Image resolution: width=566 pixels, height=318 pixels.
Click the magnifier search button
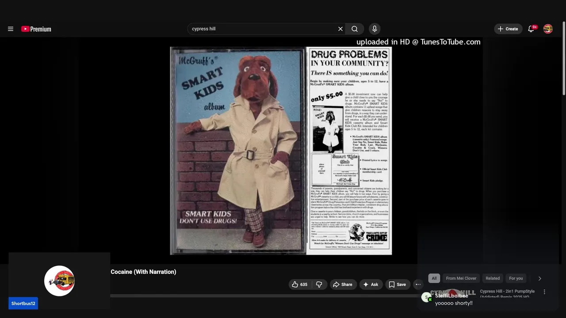pos(355,29)
